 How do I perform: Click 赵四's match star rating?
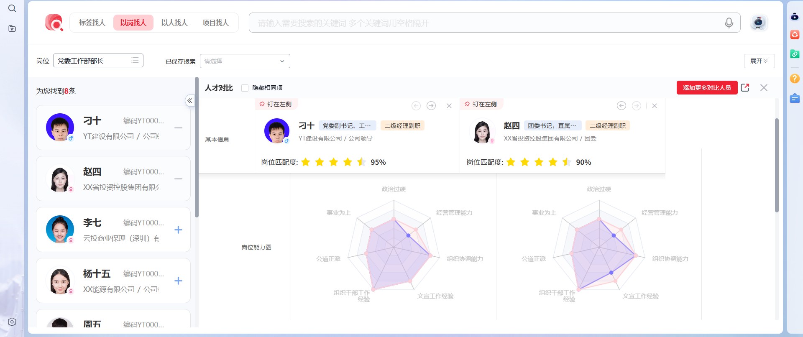click(x=539, y=162)
